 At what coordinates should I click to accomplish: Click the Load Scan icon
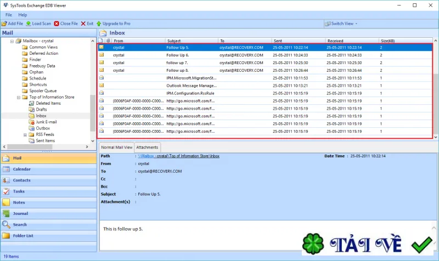[x=29, y=24]
